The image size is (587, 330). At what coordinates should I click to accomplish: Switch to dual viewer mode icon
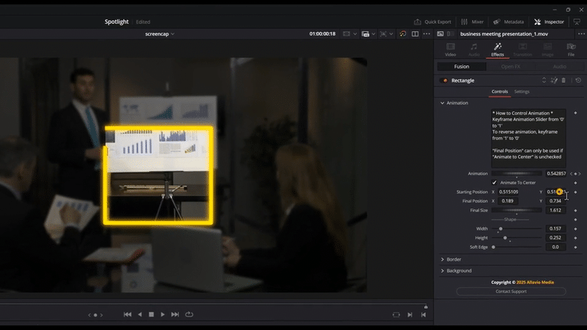pos(415,33)
